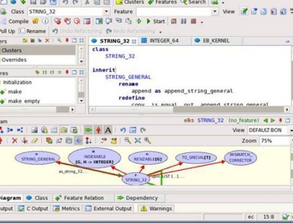Toggle inheritance links red arrow in diagram toolbar
293x223 pixels.
pyautogui.click(x=98, y=130)
